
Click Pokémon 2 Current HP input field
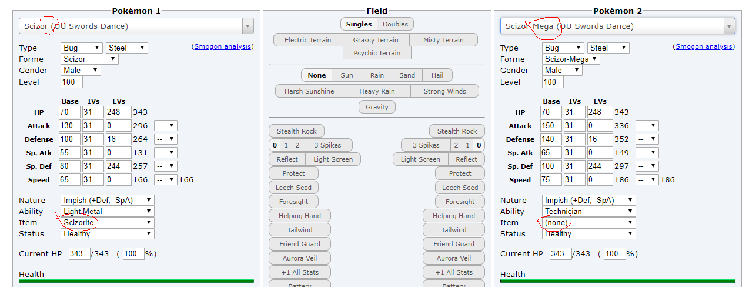561,254
